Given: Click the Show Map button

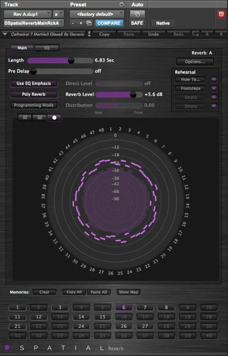Looking at the screenshot, I should pos(129,292).
